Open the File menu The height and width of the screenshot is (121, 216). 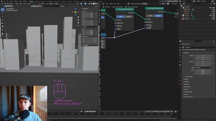pos(4,1)
